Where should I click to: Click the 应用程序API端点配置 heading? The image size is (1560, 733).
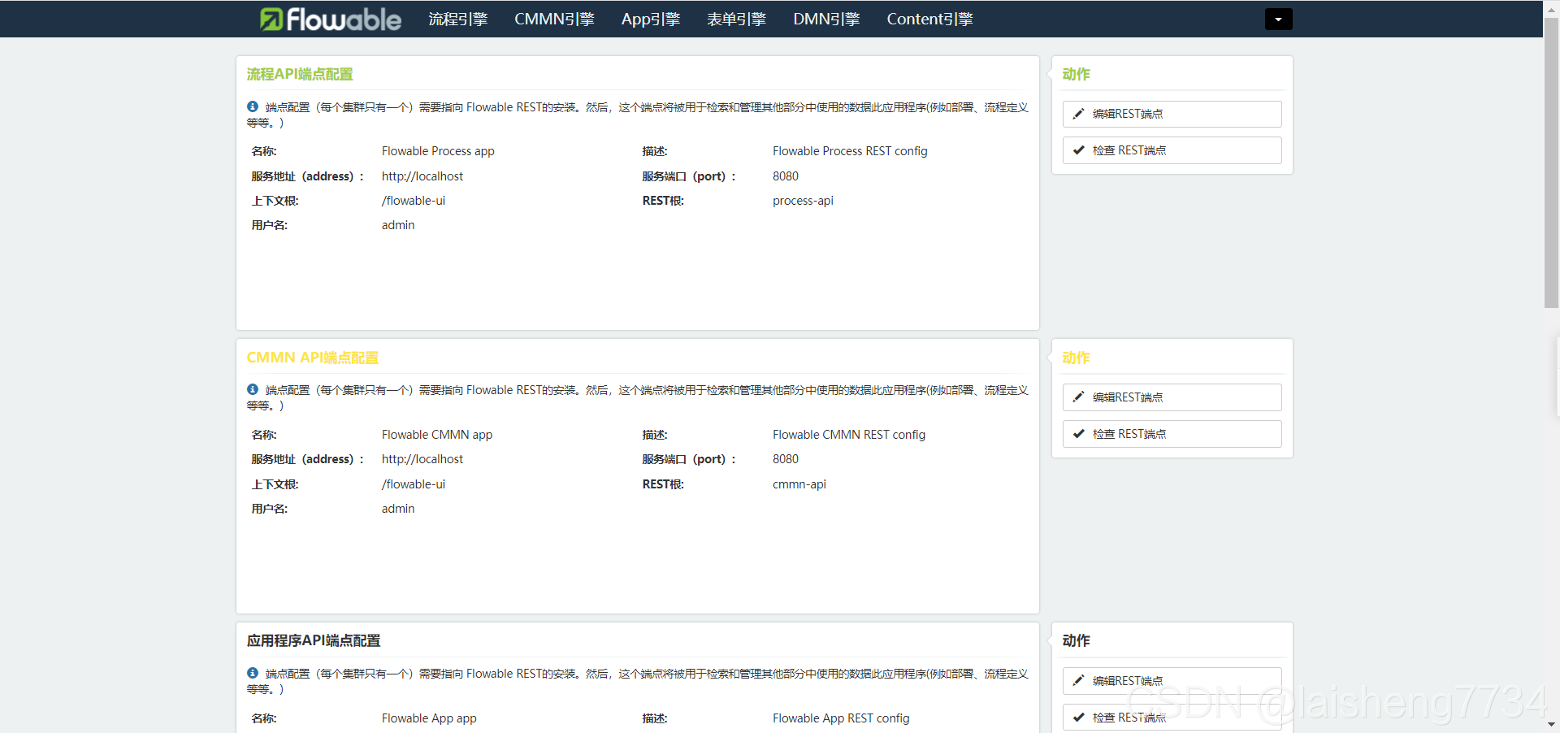click(314, 640)
